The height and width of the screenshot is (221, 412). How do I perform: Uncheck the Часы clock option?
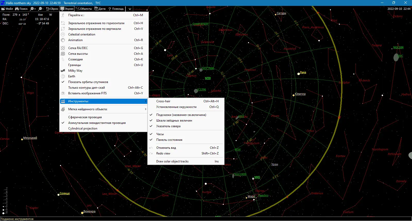160,134
